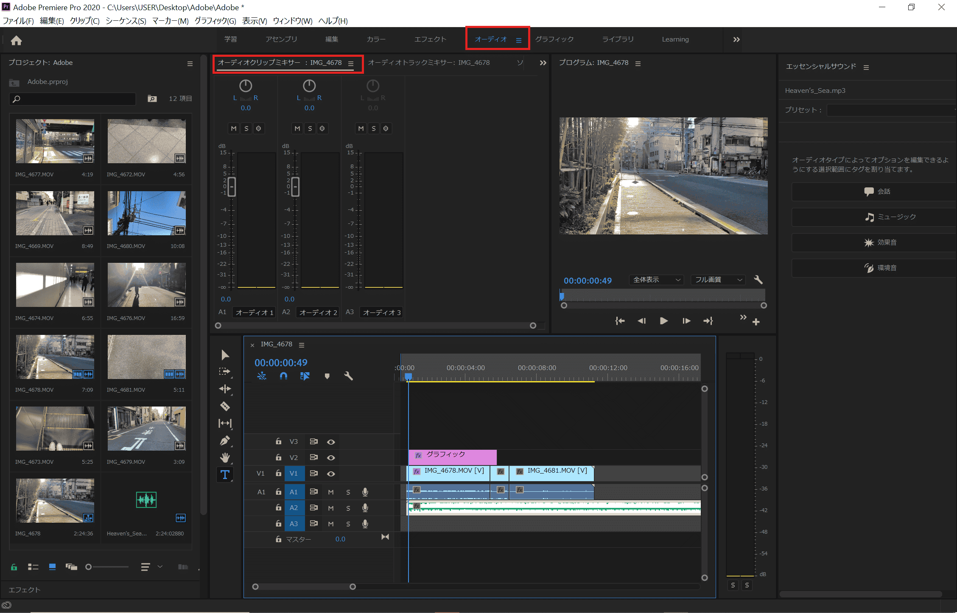The width and height of the screenshot is (957, 613).
Task: Click voice-over record on A1
Action: tap(365, 492)
